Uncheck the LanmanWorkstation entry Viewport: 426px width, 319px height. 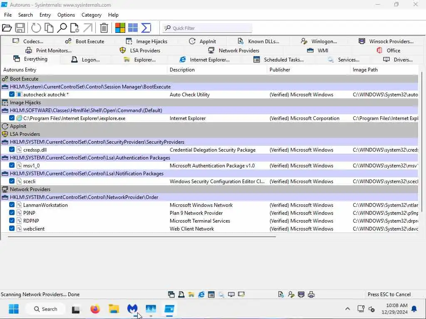pos(12,205)
